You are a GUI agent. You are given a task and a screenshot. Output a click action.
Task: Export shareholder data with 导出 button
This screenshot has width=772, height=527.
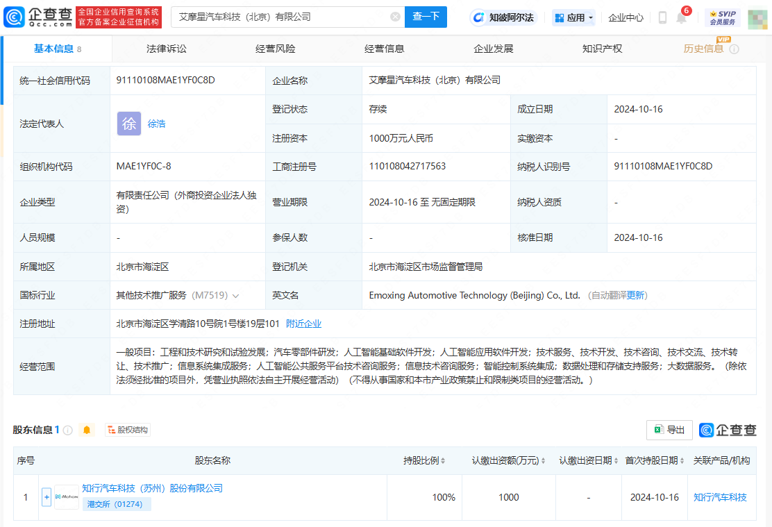click(x=669, y=430)
